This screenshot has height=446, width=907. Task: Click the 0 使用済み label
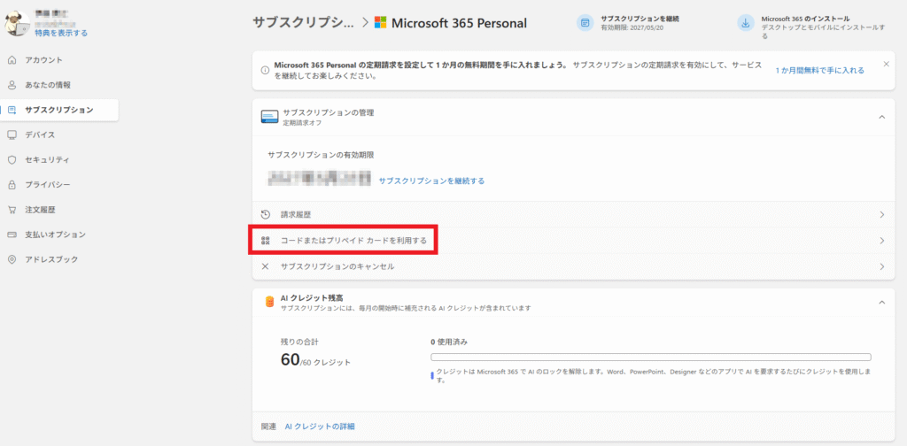pos(449,342)
